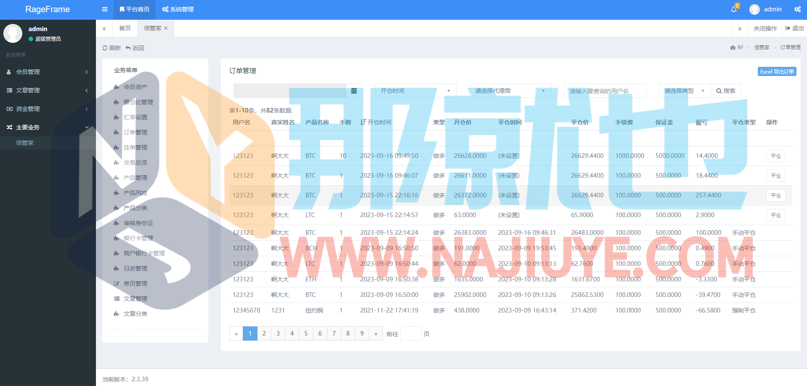The image size is (807, 386).
Task: Click the refresh 刷新 icon
Action: pos(105,48)
